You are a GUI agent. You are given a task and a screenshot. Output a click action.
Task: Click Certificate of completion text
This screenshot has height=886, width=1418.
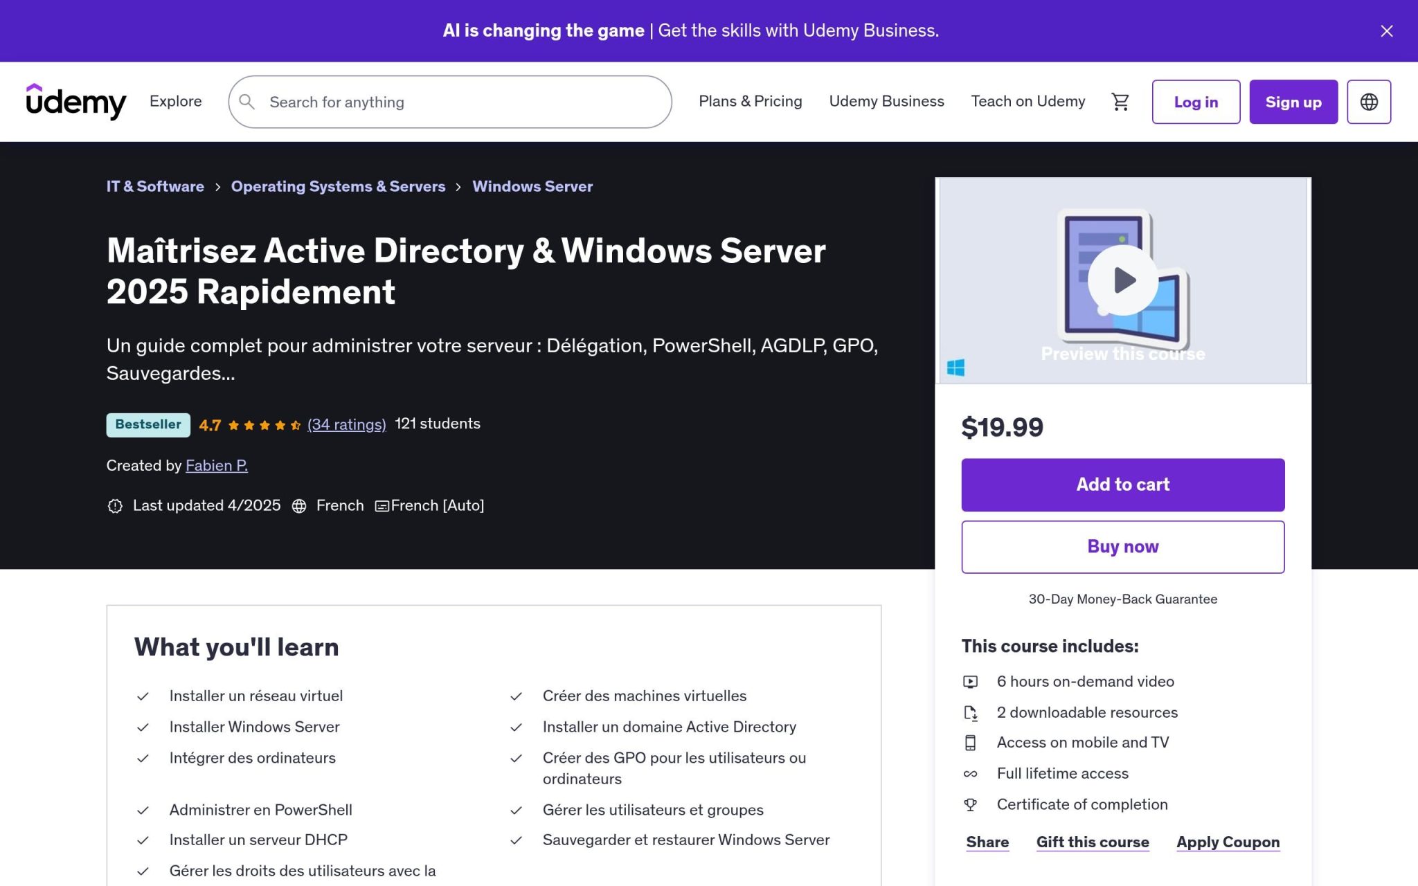coord(1082,804)
